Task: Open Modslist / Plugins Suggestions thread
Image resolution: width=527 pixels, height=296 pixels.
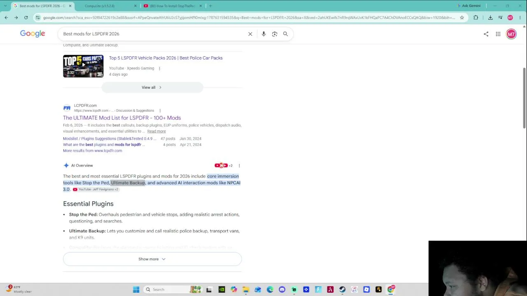Action: coord(110,139)
